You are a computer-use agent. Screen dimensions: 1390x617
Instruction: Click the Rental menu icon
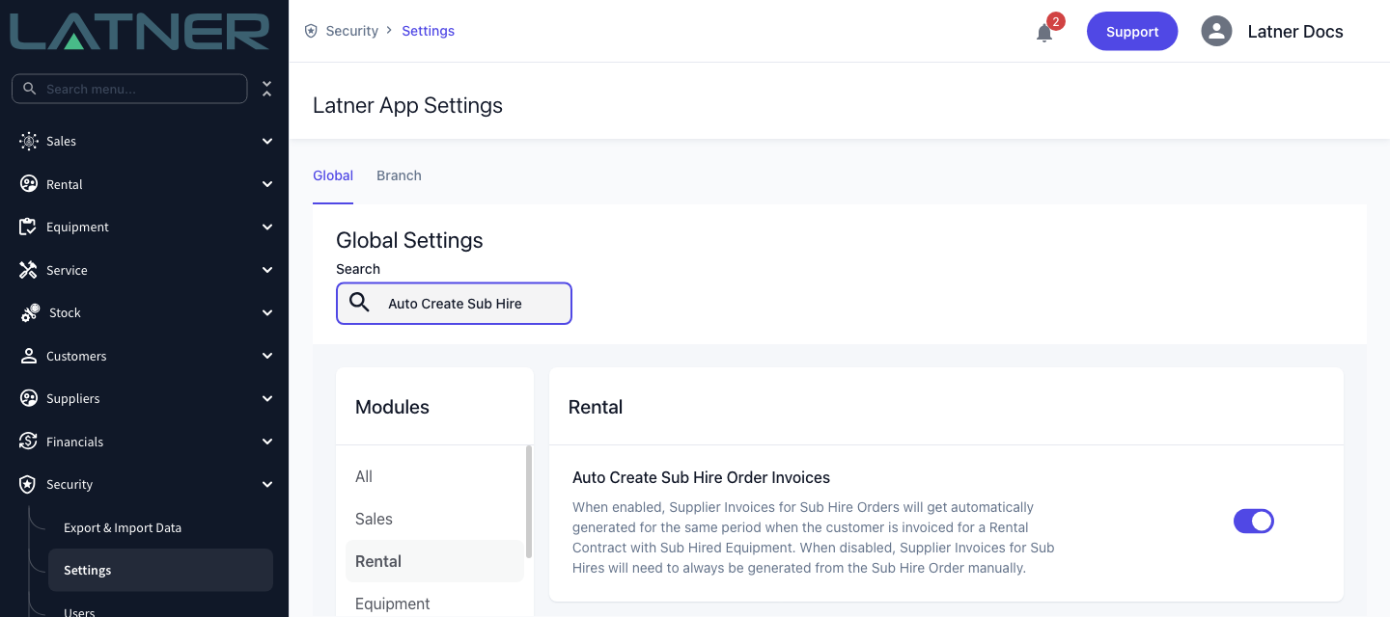click(x=29, y=184)
